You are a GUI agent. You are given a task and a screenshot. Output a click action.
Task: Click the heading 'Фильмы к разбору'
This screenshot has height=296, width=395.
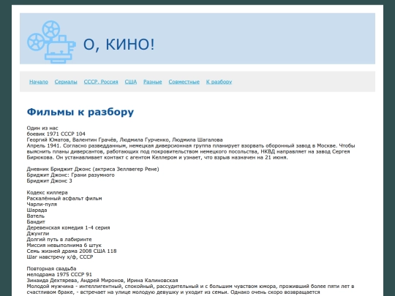[x=80, y=112]
